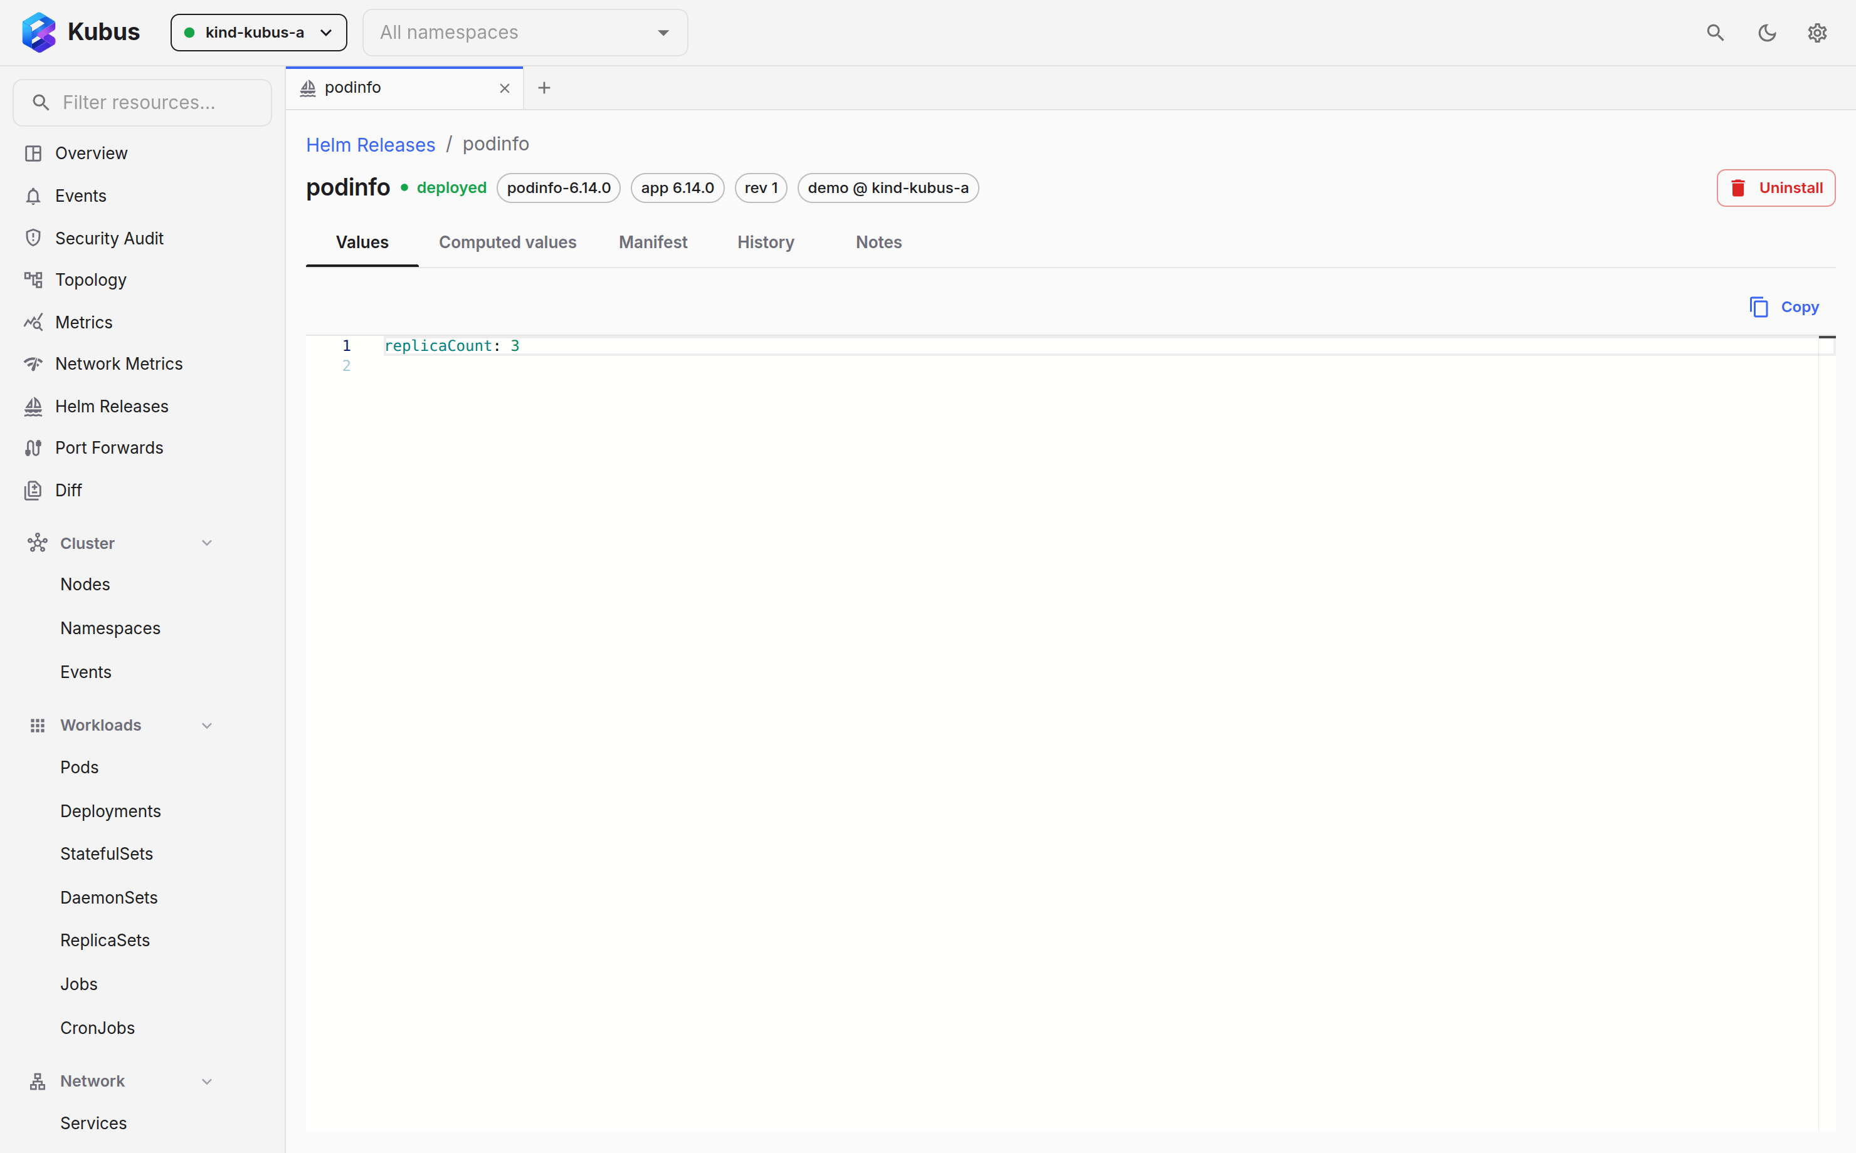
Task: Open the kind-kubus-a cluster dropdown
Action: (x=258, y=33)
